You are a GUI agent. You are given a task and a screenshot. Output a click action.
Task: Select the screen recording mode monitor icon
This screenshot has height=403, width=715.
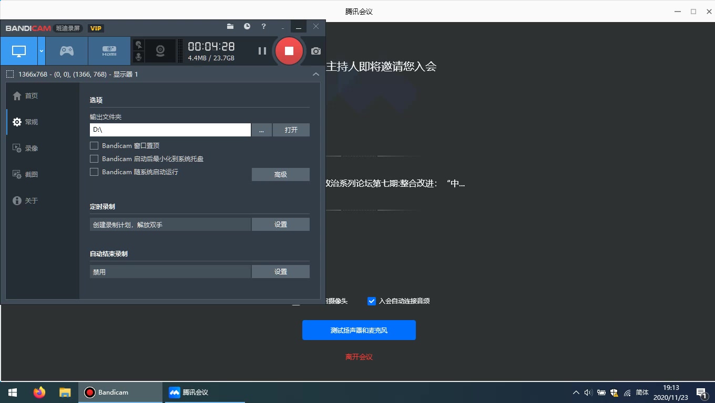[19, 51]
